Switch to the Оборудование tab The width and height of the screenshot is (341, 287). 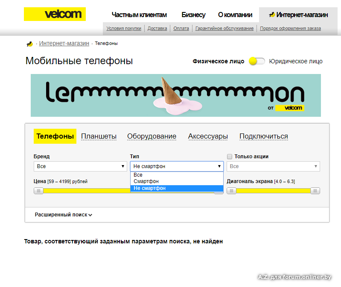point(152,136)
